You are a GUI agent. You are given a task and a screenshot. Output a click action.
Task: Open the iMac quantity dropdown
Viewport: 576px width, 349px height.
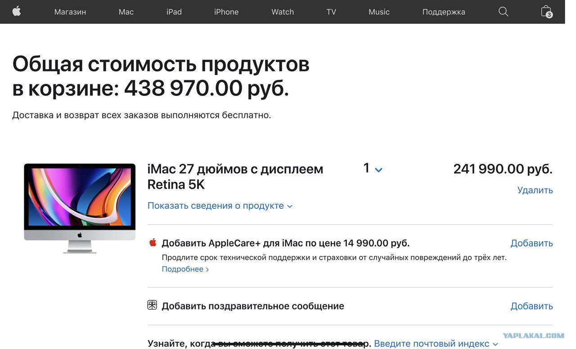373,168
